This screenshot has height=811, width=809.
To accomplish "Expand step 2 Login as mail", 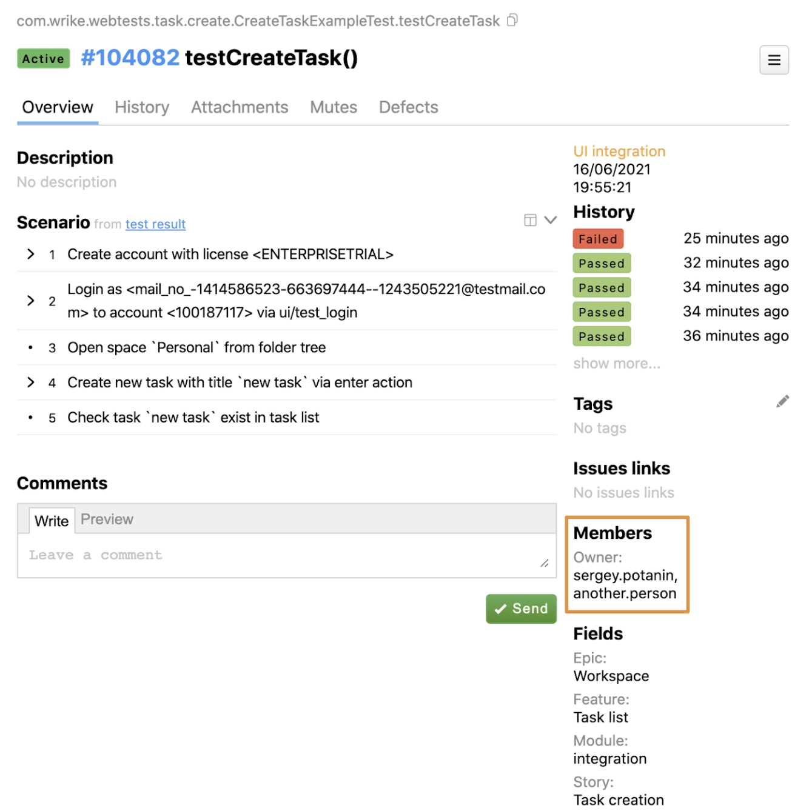I will click(31, 301).
